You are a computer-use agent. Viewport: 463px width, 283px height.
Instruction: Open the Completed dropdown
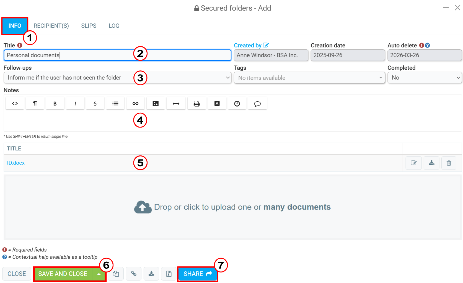coord(425,78)
